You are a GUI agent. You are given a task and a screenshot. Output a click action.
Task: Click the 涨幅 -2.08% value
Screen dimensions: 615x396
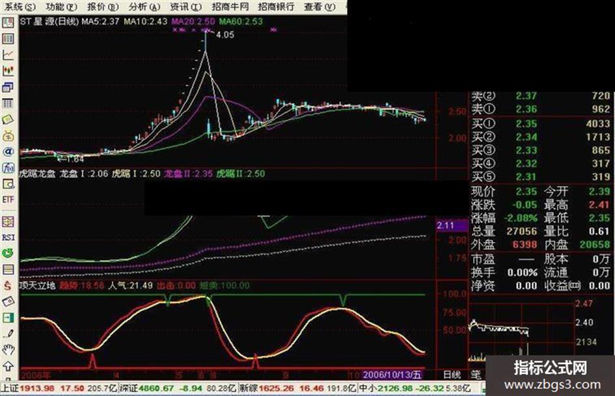[521, 218]
